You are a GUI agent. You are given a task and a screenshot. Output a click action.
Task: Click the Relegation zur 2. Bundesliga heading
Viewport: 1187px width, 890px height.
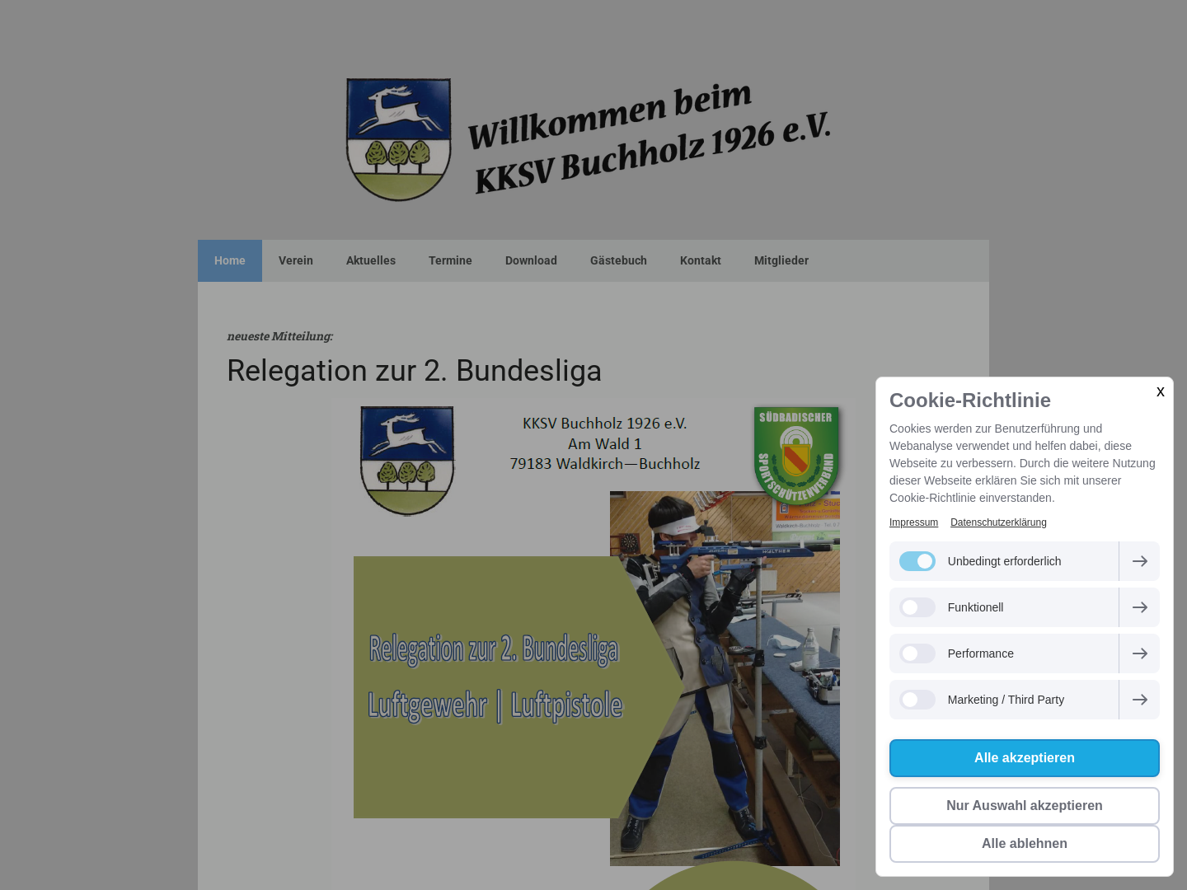[414, 371]
